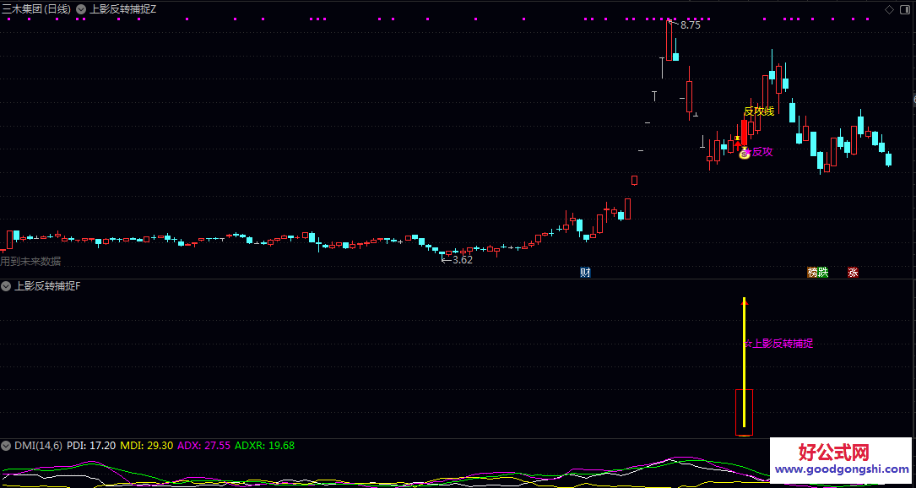The image size is (916, 488).
Task: Click the ADXR: 19.68 value
Action: pyautogui.click(x=264, y=445)
